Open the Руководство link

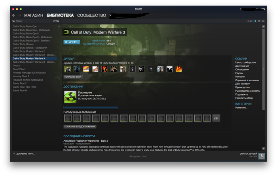242,87
